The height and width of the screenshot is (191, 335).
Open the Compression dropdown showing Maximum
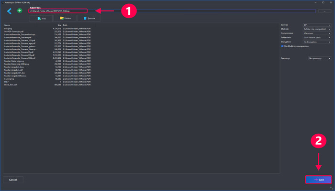click(x=317, y=33)
